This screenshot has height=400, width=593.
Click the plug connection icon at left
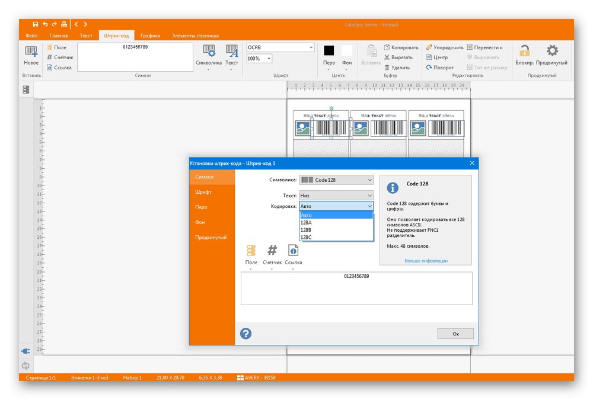25,351
